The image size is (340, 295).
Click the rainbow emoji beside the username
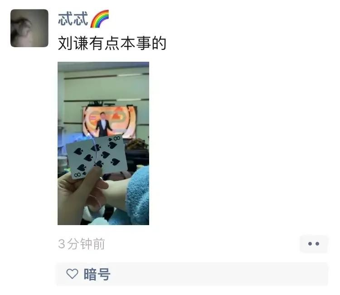(100, 19)
